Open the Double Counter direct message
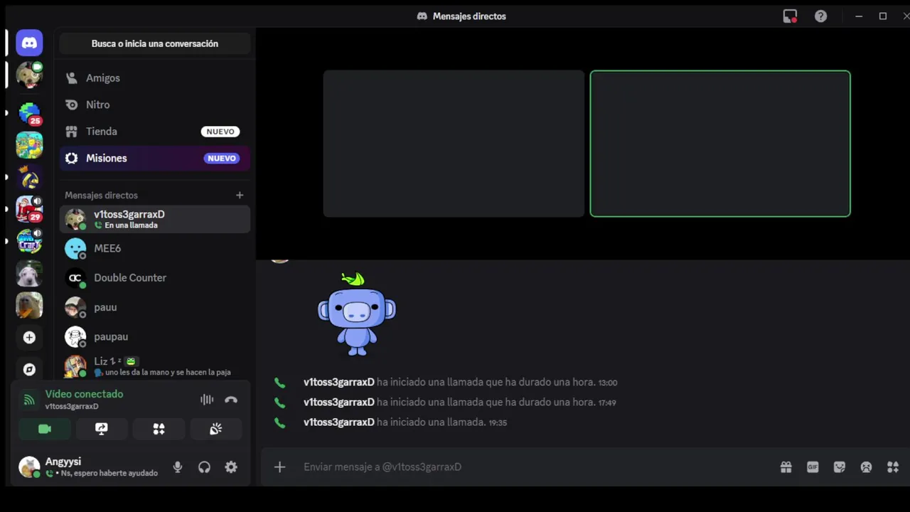Image resolution: width=910 pixels, height=512 pixels. tap(155, 277)
